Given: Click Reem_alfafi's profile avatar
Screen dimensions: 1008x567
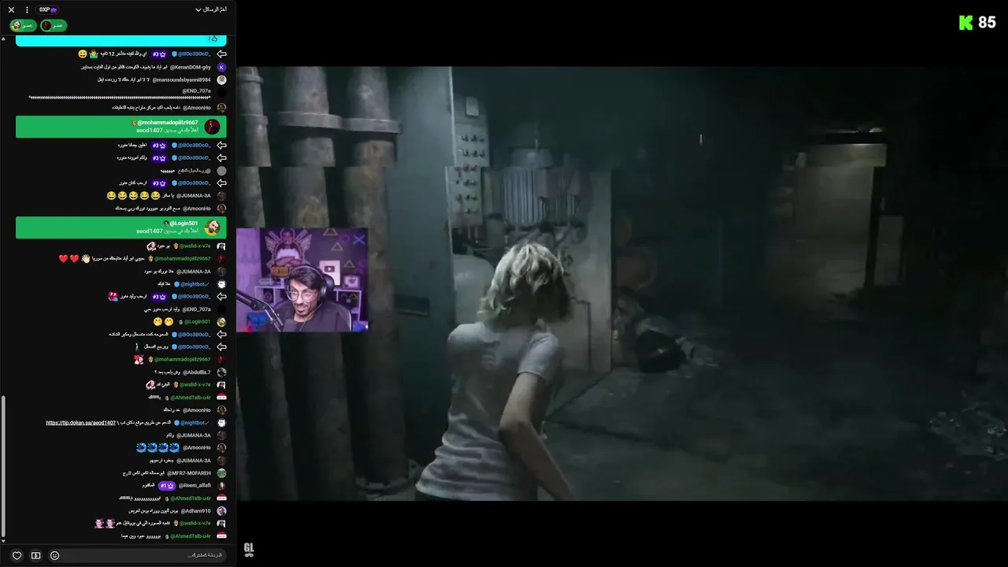Looking at the screenshot, I should point(221,486).
